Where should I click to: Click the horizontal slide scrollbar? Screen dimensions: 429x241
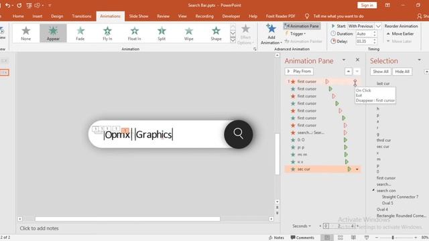[127, 219]
